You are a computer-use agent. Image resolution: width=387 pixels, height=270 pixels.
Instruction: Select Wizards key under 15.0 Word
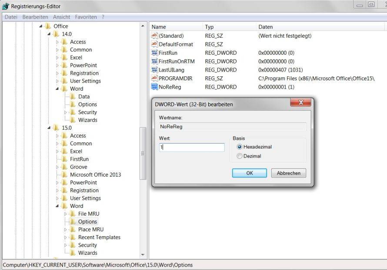pos(87,253)
